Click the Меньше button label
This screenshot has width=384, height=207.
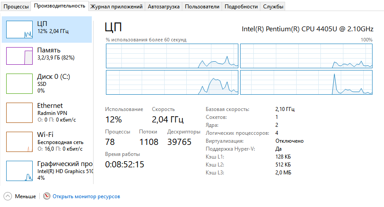(x=25, y=196)
